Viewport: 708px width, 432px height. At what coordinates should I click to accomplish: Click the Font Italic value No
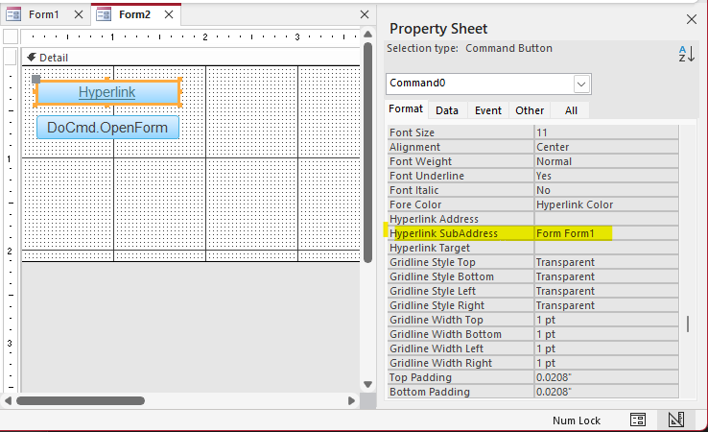[x=606, y=190]
